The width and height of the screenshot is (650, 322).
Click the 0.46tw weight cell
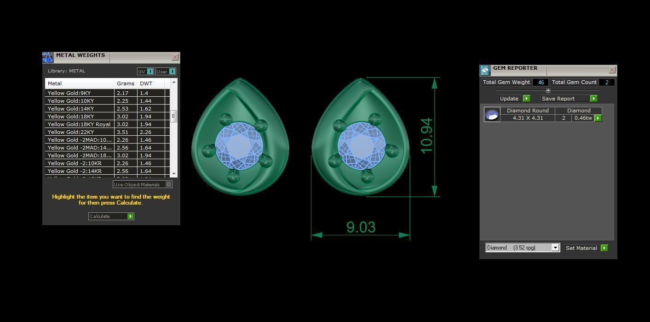click(x=583, y=118)
